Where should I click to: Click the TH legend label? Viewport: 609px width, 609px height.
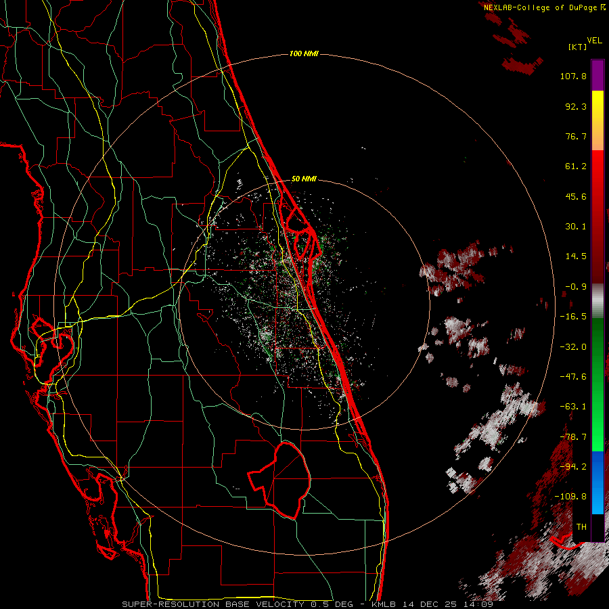tap(581, 527)
